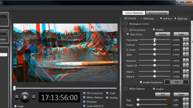Decrement the Green value stepper
This screenshot has height=108, width=193.
tap(184, 105)
